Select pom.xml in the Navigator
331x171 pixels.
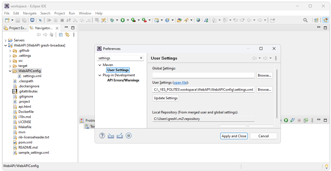coord(25,142)
